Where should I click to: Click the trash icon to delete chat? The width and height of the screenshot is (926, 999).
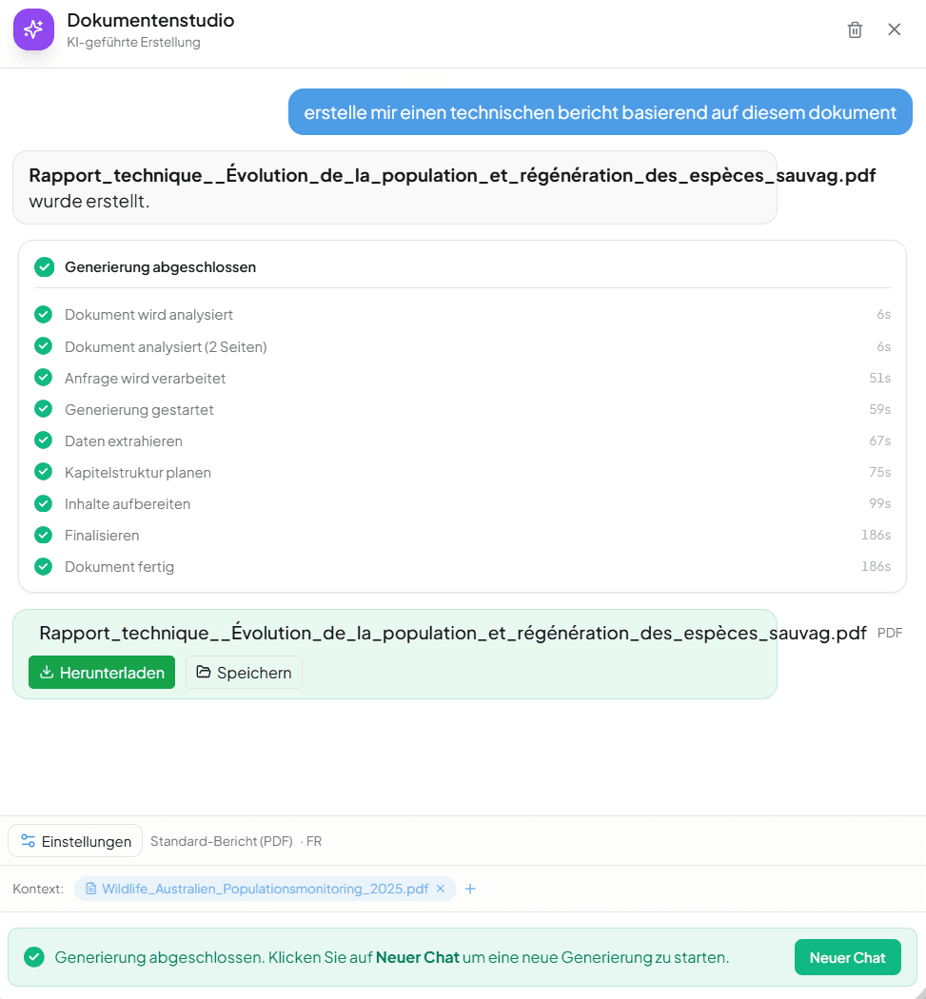tap(855, 29)
